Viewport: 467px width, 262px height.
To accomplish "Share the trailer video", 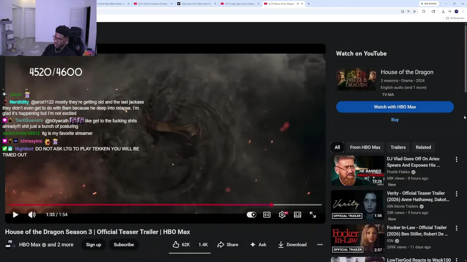I will click(x=228, y=245).
